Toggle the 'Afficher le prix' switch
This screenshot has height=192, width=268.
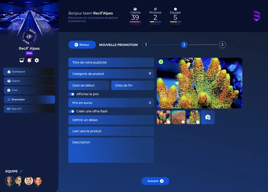point(71,94)
